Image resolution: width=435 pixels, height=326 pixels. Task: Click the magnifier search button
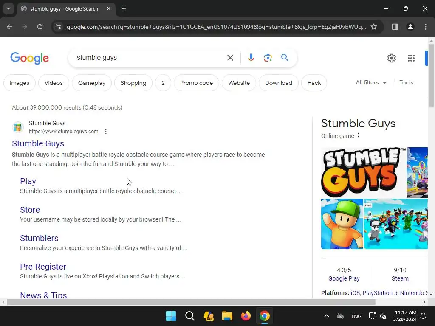285,58
